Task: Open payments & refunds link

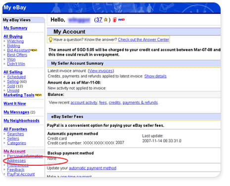Action: click(x=140, y=103)
